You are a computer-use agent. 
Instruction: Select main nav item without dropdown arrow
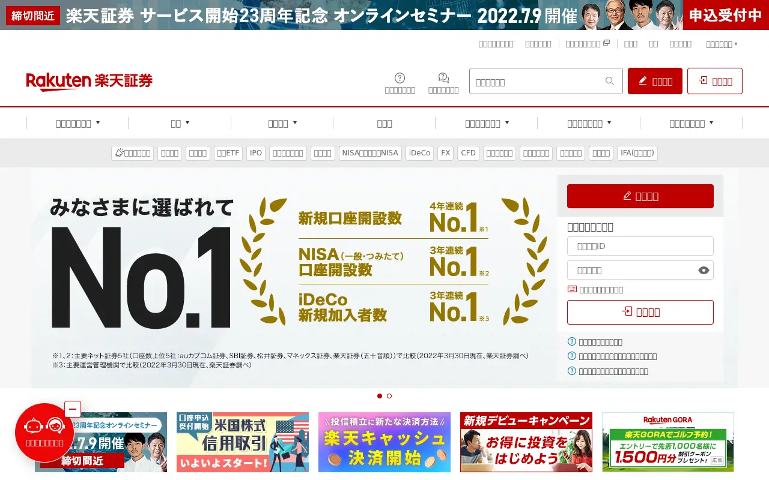click(384, 123)
